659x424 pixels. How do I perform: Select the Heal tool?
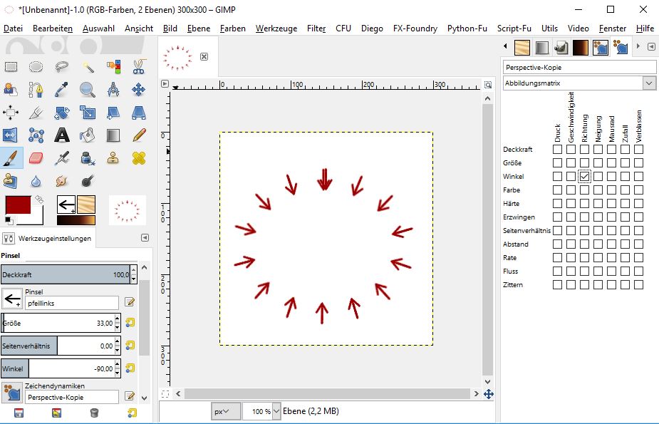[139, 157]
